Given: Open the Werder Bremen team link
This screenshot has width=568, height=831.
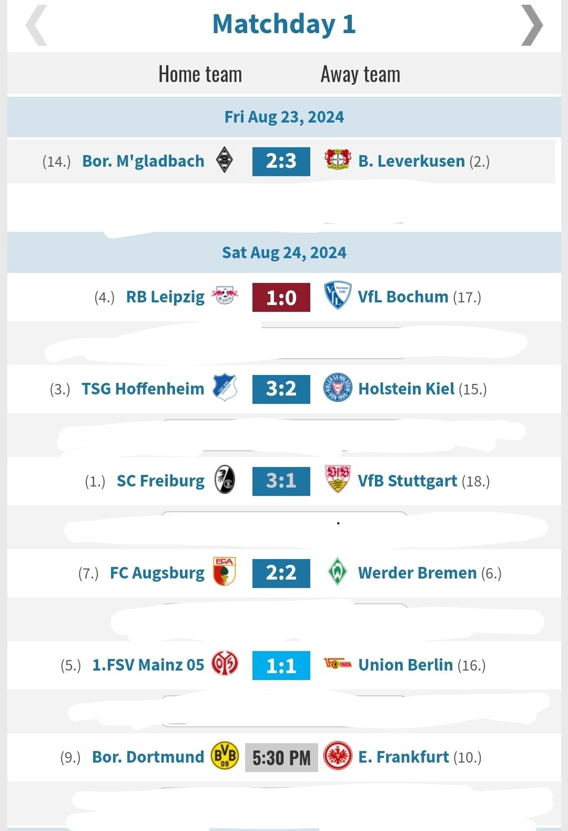Looking at the screenshot, I should click(x=417, y=573).
